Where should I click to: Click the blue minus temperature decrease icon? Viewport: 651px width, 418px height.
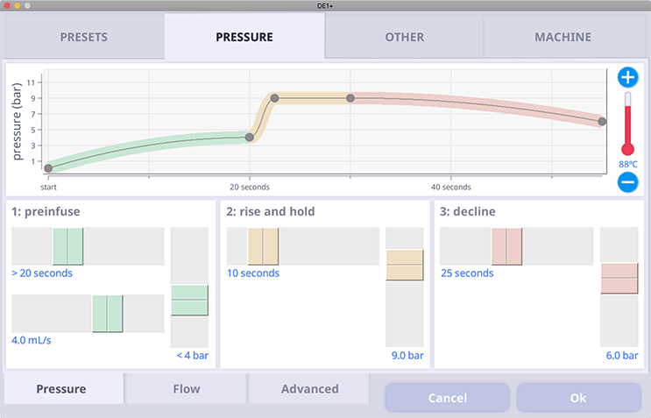(x=627, y=182)
